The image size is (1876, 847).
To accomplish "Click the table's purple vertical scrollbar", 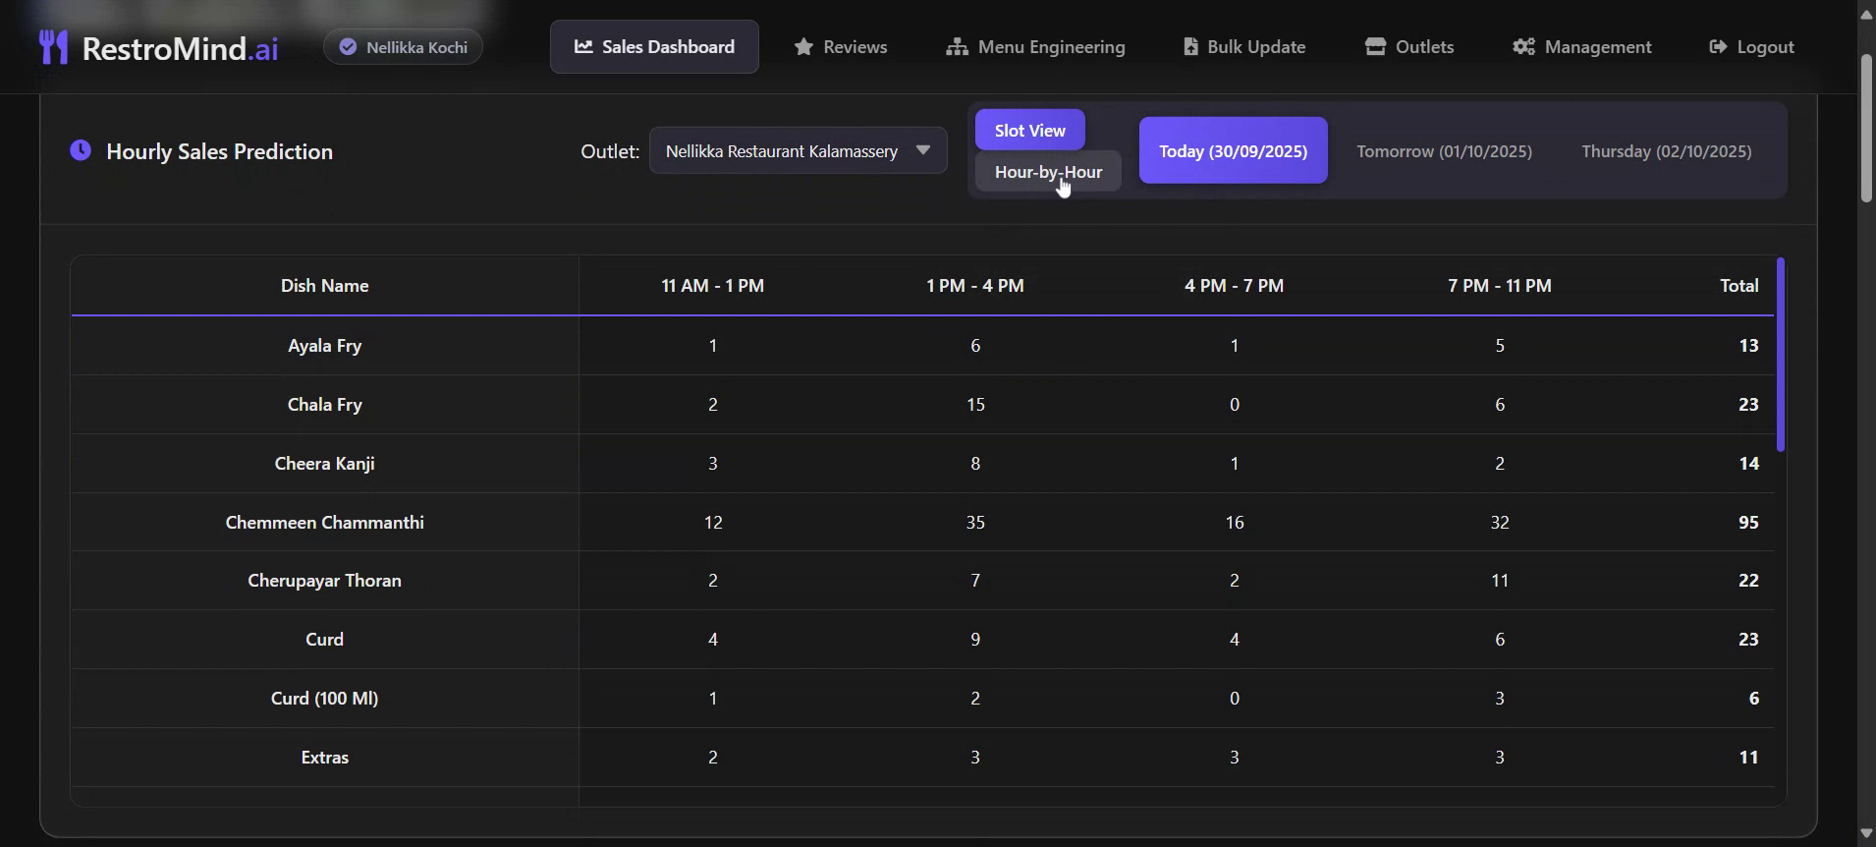I will pyautogui.click(x=1780, y=354).
